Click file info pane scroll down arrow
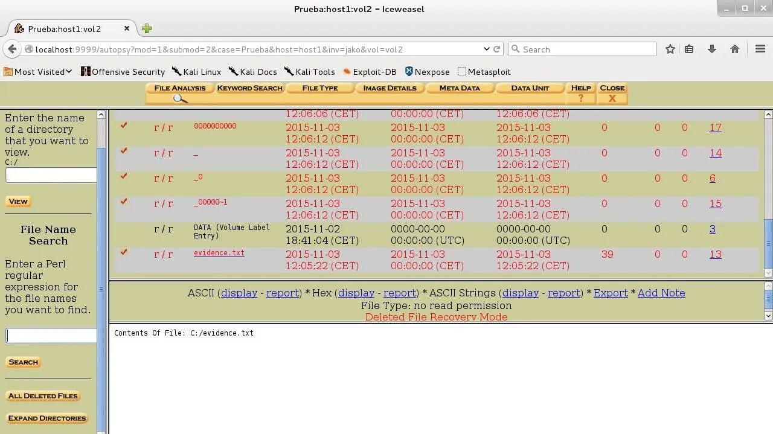 point(768,316)
